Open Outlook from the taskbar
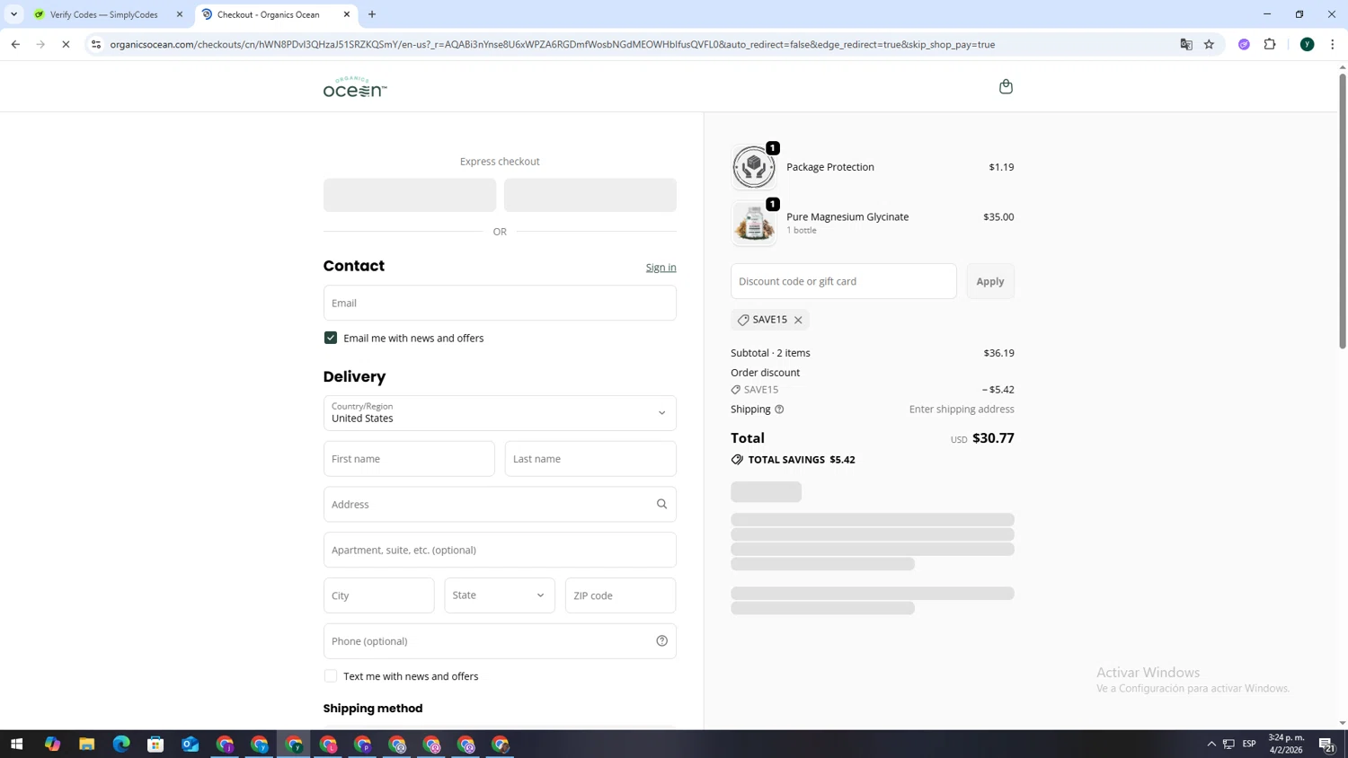Image resolution: width=1348 pixels, height=758 pixels. point(191,744)
